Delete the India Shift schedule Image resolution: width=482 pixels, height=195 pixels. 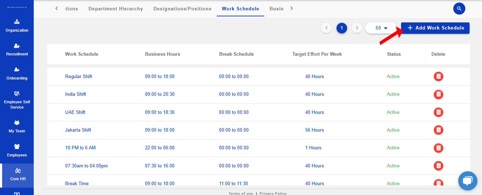pos(438,94)
